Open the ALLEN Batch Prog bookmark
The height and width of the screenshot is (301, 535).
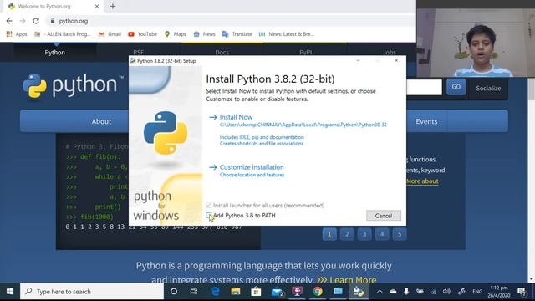63,34
